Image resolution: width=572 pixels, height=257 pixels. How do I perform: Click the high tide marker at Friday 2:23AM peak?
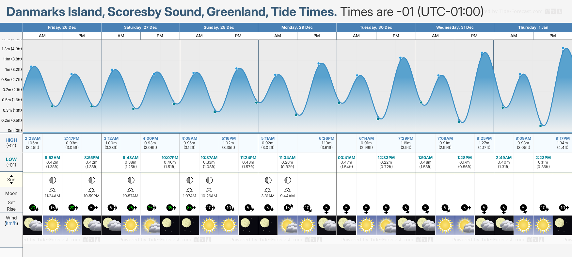click(31, 67)
